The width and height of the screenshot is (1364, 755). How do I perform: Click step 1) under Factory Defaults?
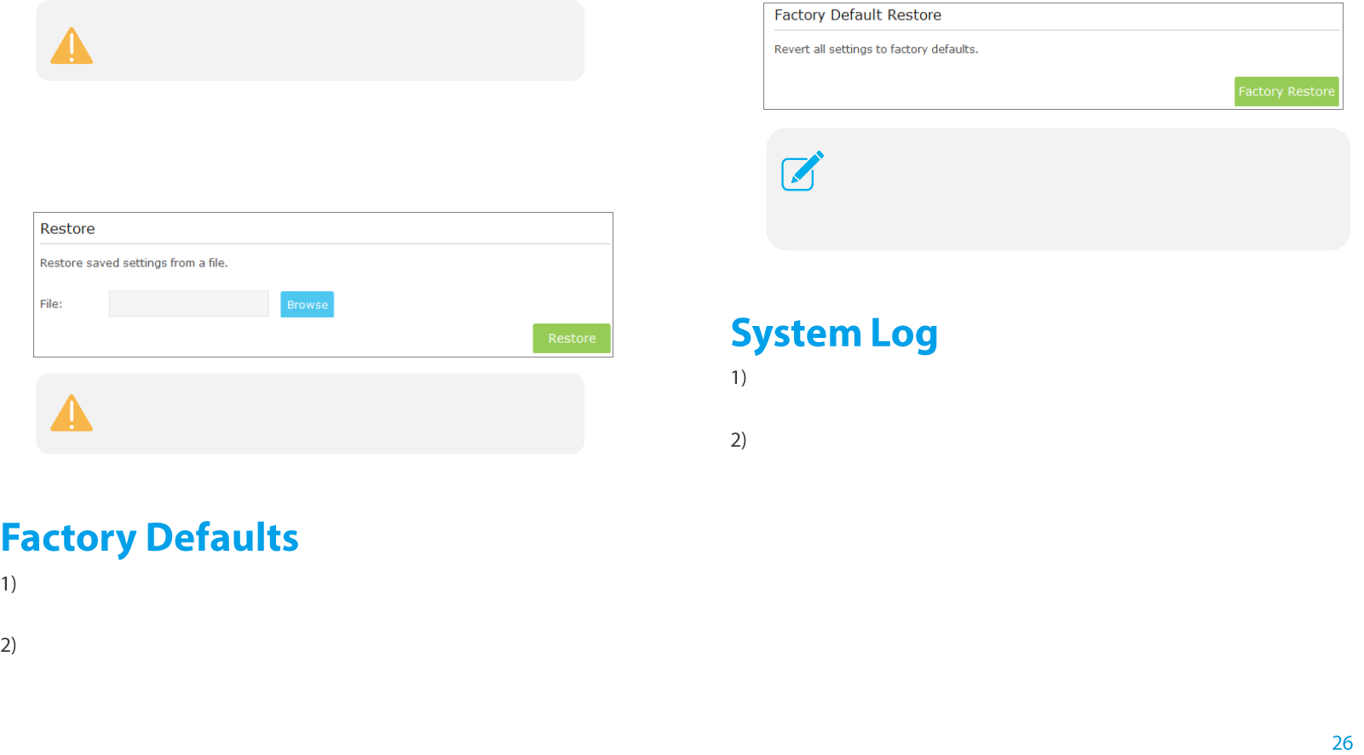9,584
